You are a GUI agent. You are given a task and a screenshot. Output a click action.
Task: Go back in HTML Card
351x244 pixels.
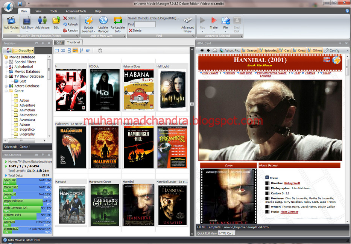click(x=202, y=51)
